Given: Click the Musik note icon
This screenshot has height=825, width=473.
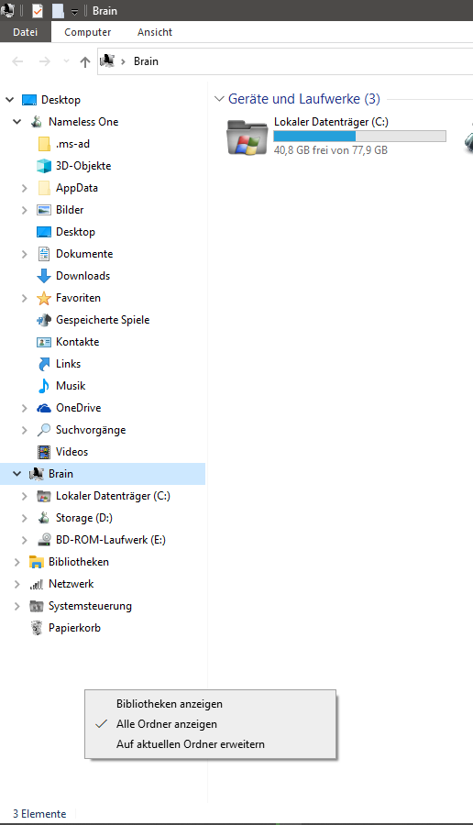Looking at the screenshot, I should 44,386.
